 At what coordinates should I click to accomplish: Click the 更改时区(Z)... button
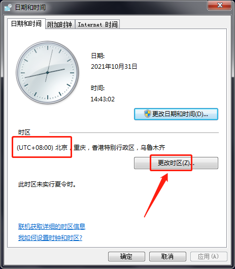click(x=176, y=163)
